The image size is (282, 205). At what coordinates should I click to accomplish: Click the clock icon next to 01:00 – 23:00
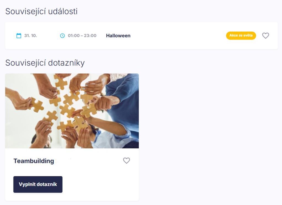62,35
